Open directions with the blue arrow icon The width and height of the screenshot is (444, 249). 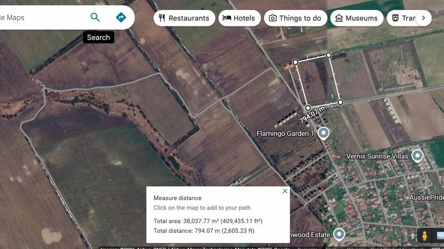coord(121,17)
